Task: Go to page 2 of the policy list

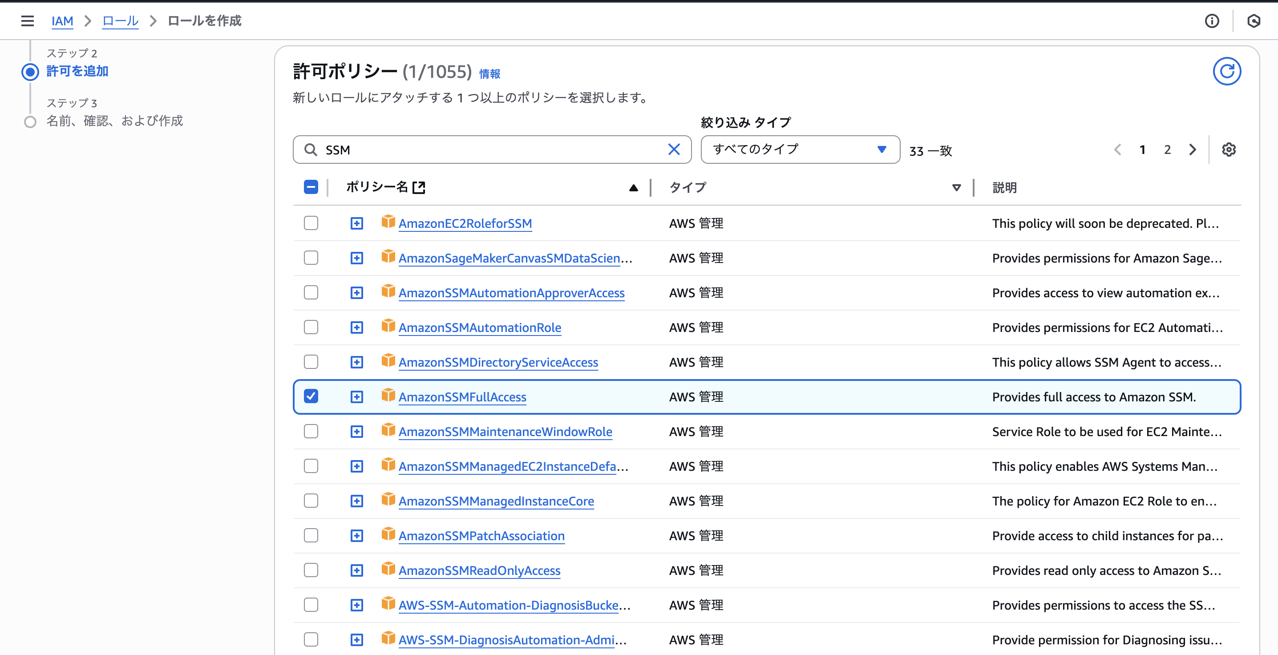Action: click(x=1167, y=150)
